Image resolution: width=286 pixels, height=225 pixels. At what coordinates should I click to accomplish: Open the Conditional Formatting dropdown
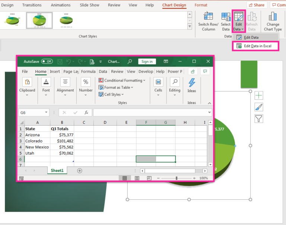pos(122,80)
